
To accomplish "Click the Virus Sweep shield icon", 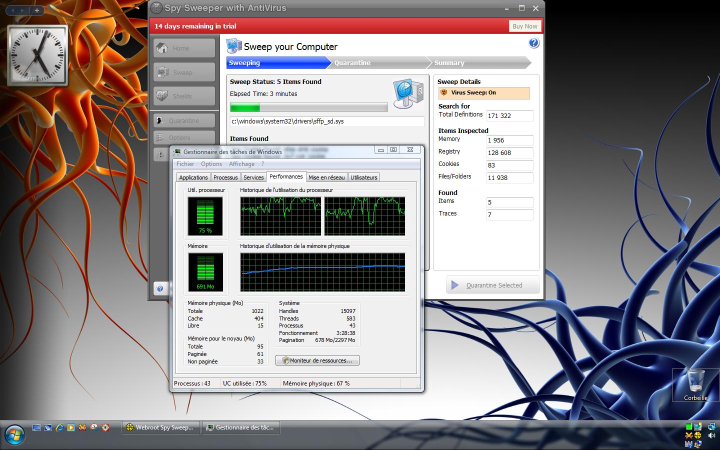I will (x=444, y=92).
